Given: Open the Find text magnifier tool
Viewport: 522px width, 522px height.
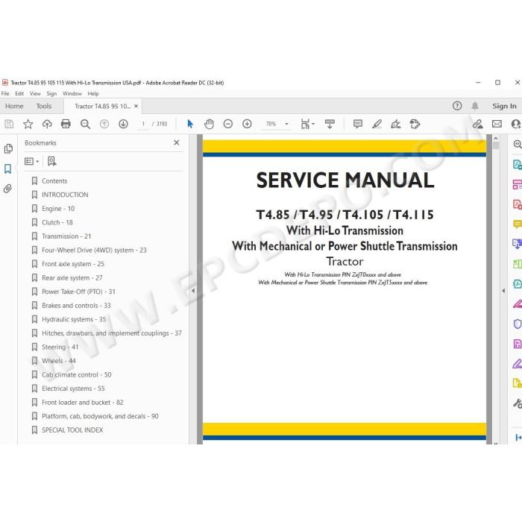Looking at the screenshot, I should coord(85,125).
